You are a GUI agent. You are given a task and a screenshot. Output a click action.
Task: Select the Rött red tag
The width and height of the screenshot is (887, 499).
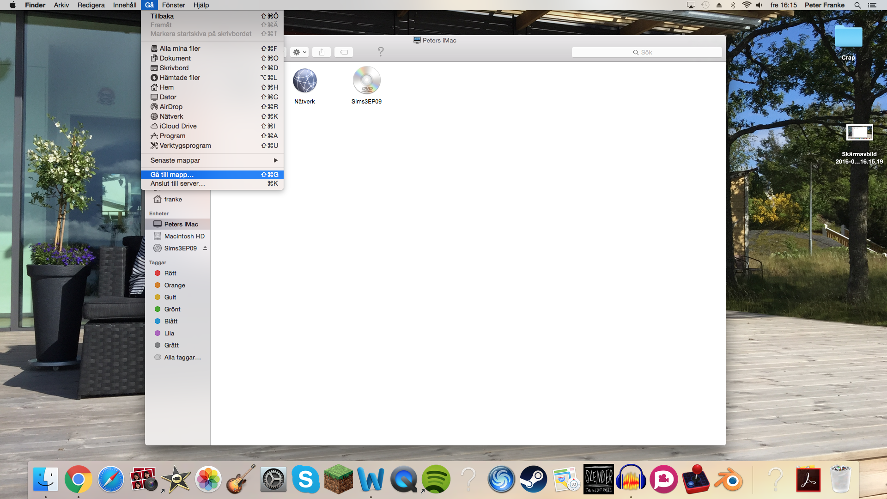170,273
